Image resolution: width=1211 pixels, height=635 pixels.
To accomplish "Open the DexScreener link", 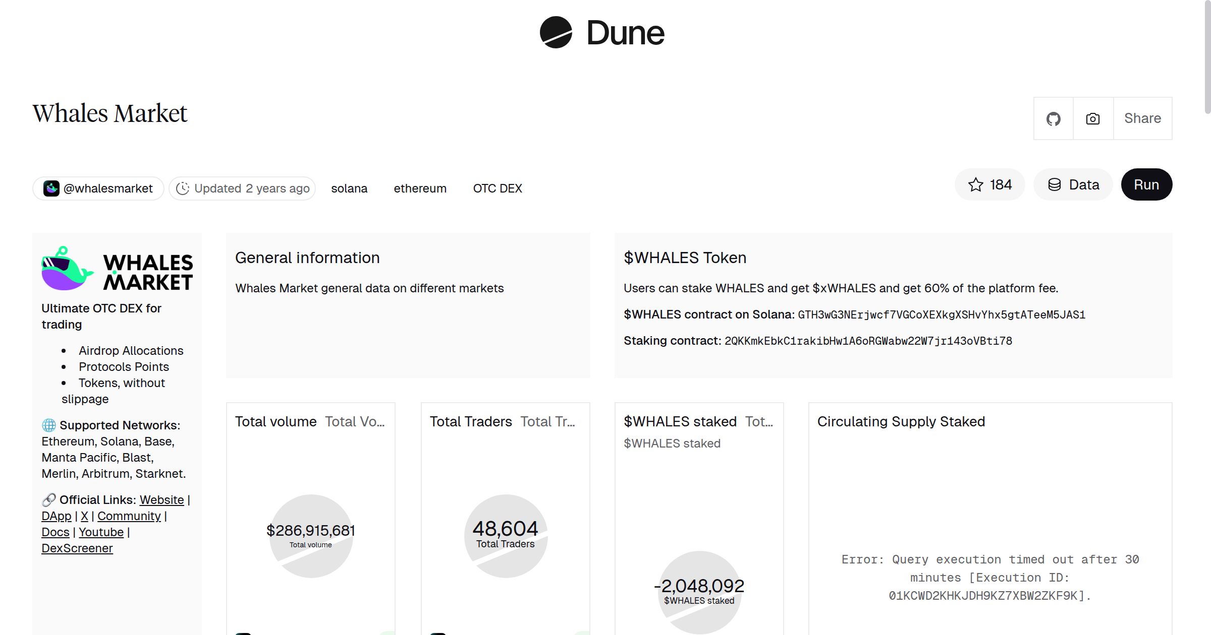I will click(77, 548).
